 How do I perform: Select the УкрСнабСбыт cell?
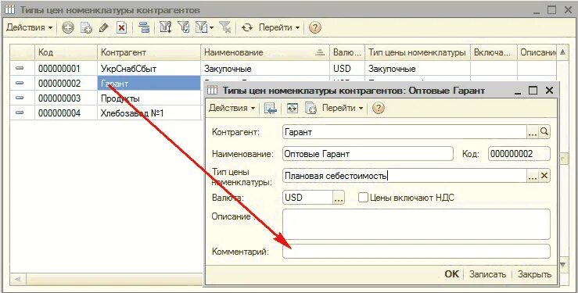click(149, 69)
